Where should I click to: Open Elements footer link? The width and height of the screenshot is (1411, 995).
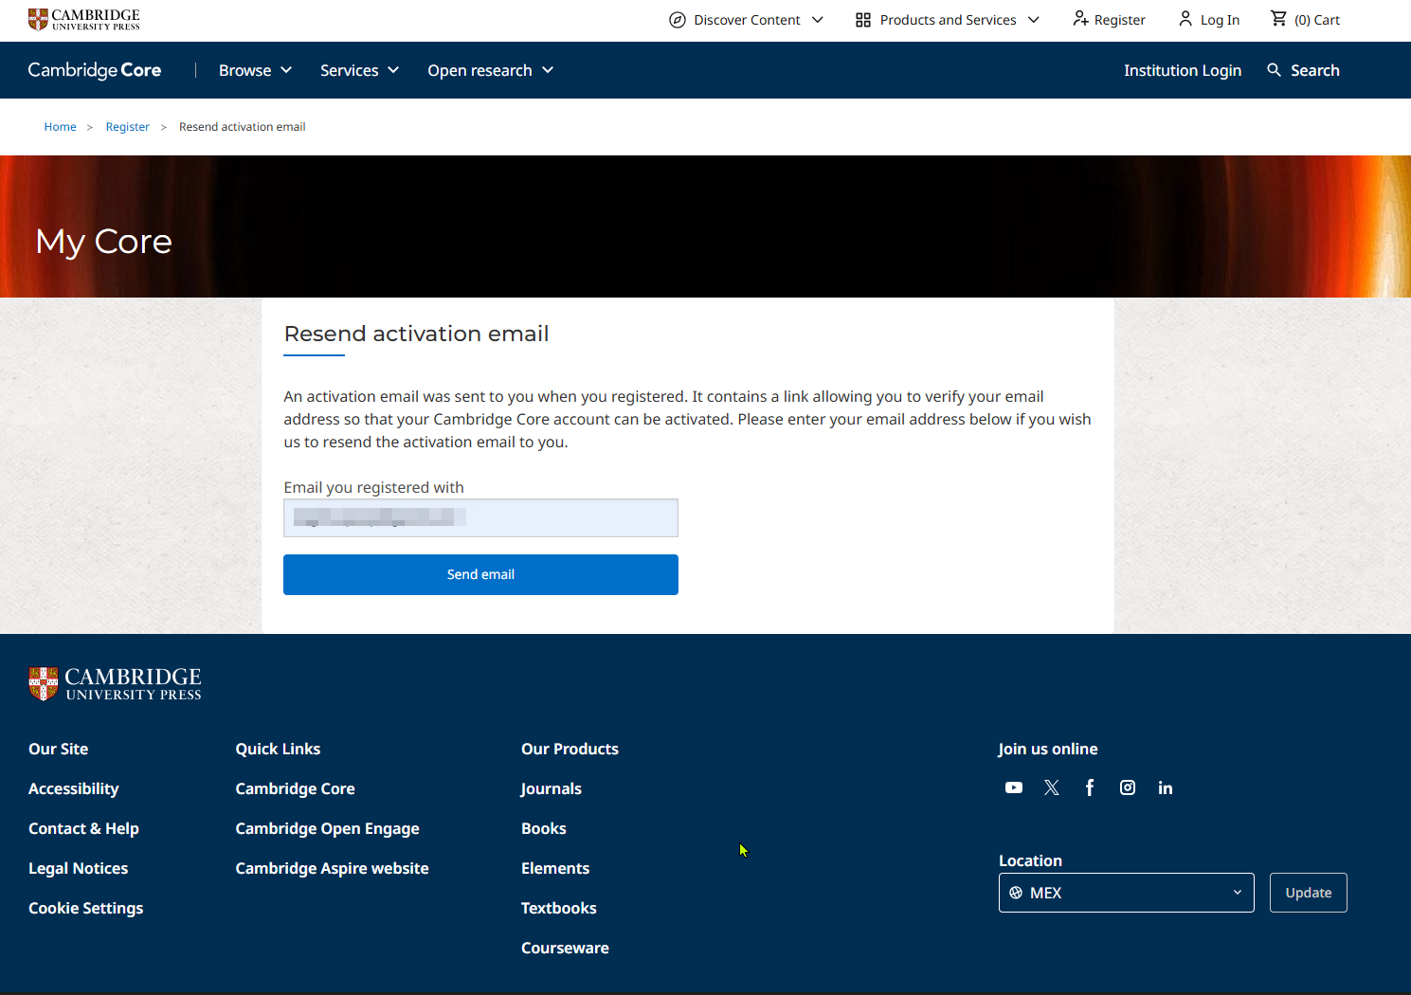click(555, 868)
